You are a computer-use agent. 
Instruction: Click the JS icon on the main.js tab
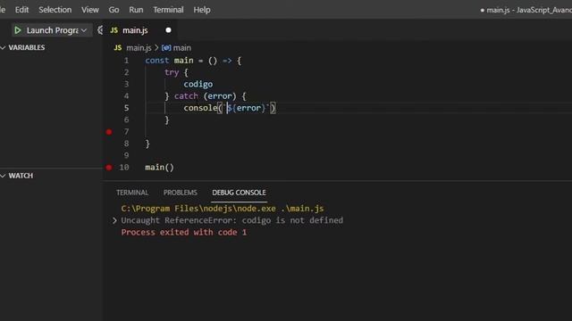pos(114,30)
